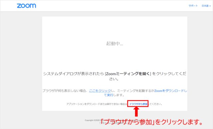Click the Zoomをダウンロードして実行 link
The width and height of the screenshot is (213, 129).
(x=171, y=91)
